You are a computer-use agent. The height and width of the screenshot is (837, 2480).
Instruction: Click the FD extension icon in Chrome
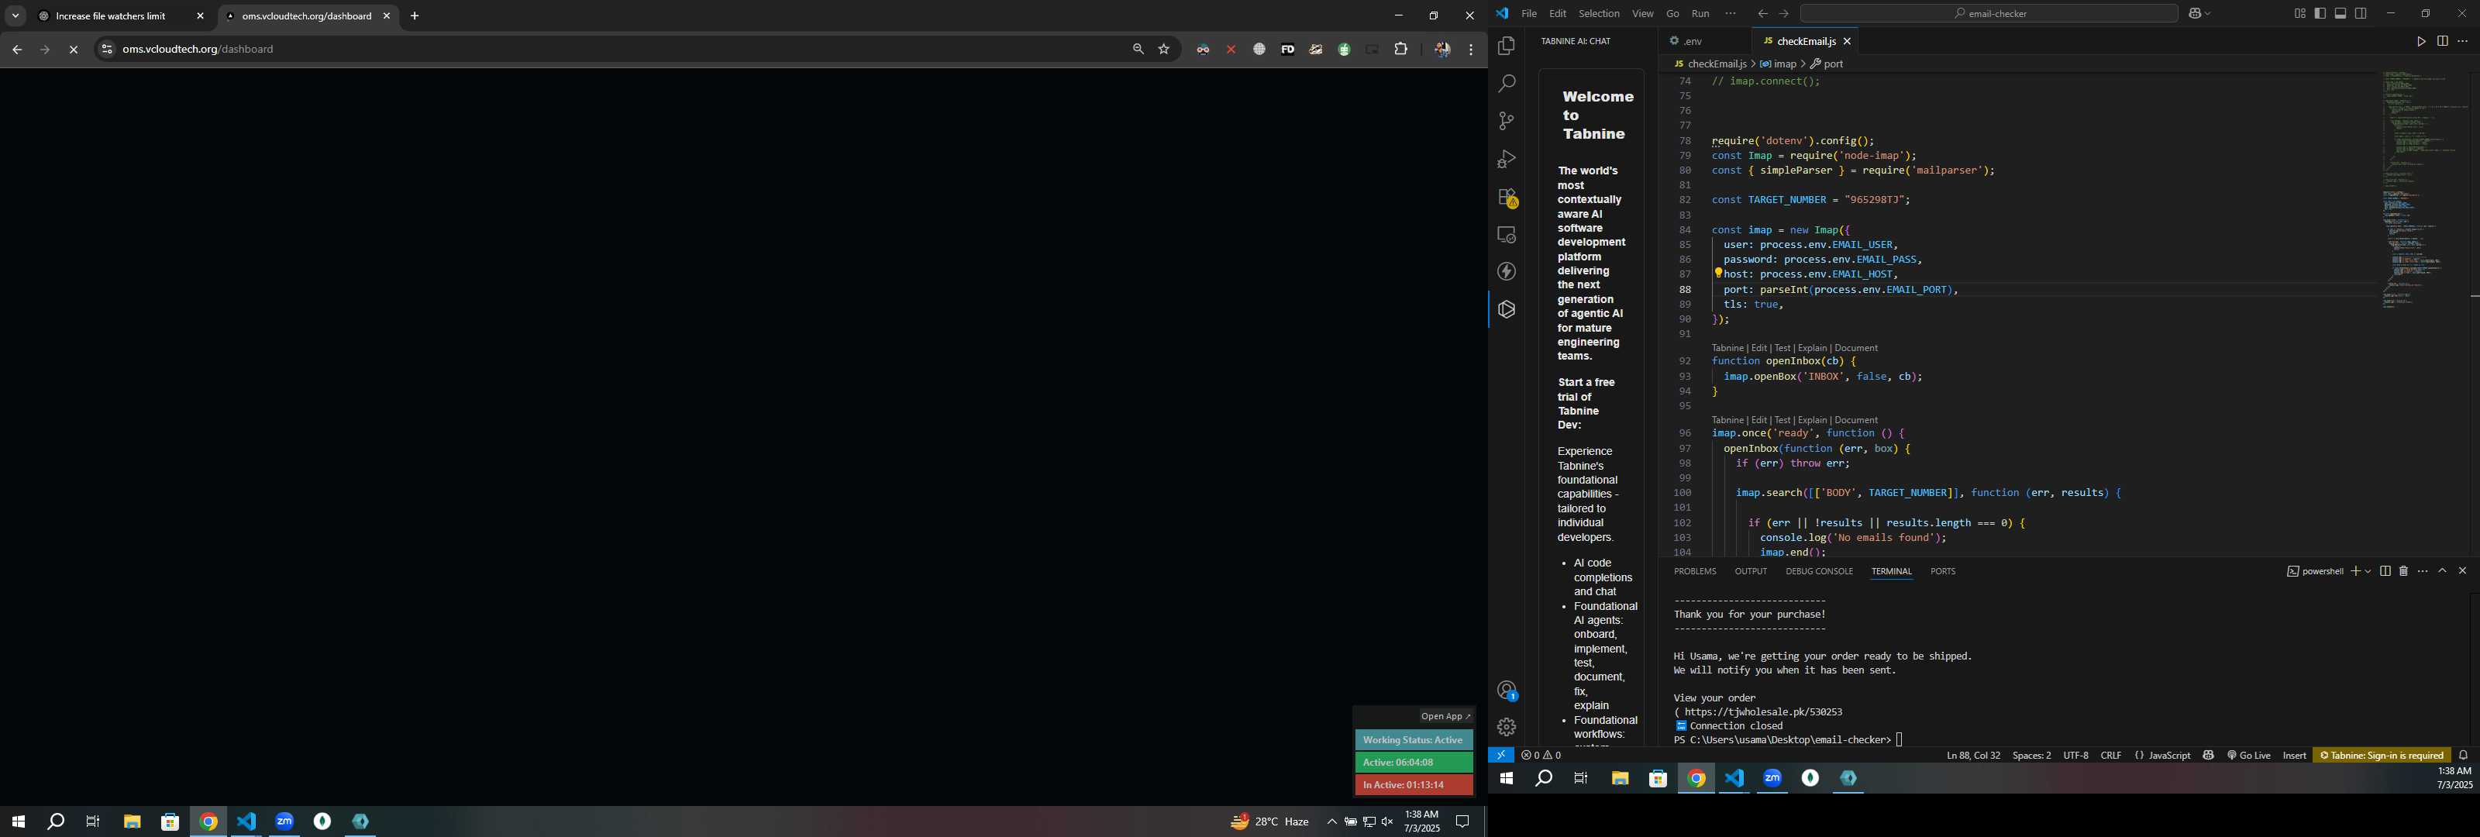pos(1287,49)
